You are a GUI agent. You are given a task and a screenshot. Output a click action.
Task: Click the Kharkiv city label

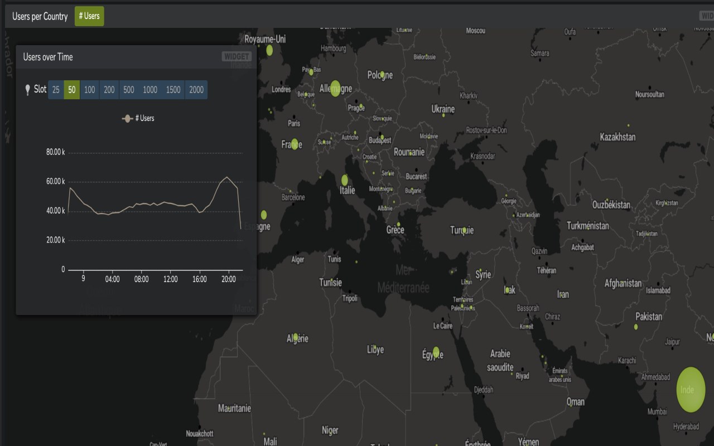(x=469, y=95)
